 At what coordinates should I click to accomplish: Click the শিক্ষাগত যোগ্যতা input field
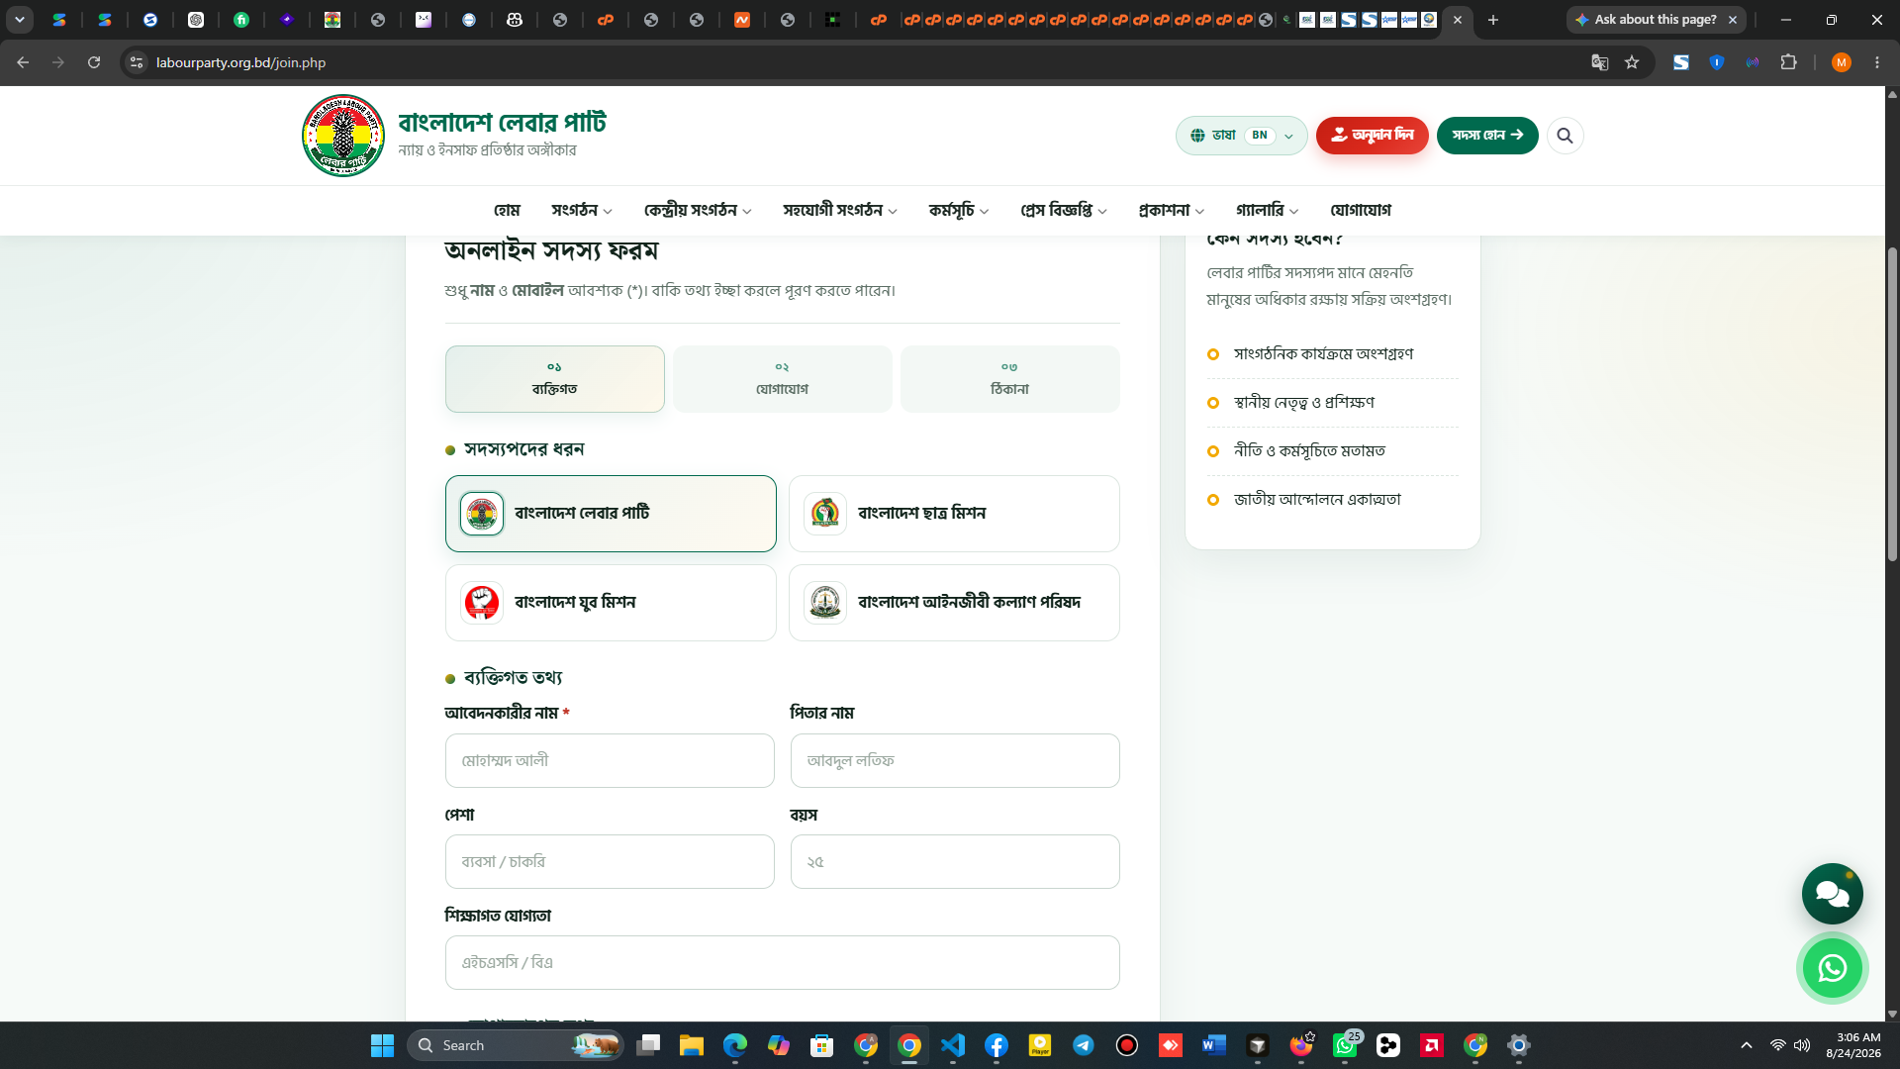782,963
